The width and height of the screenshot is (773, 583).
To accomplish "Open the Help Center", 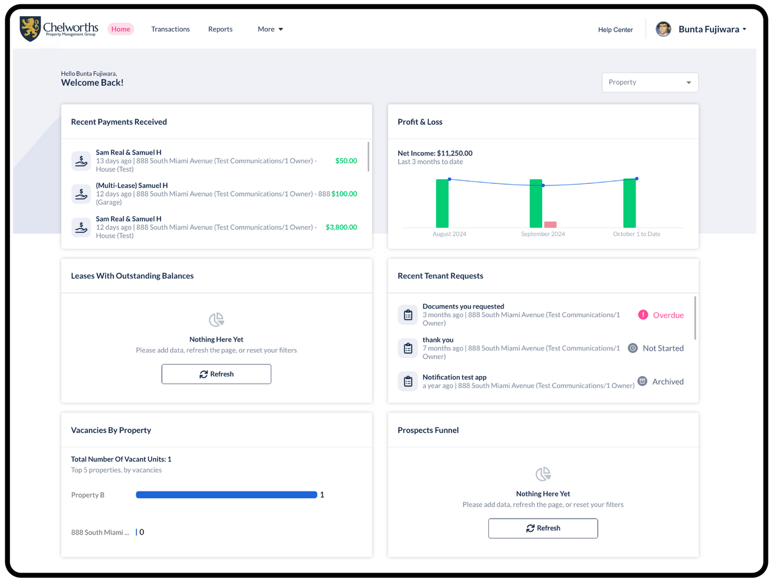I will tap(615, 29).
